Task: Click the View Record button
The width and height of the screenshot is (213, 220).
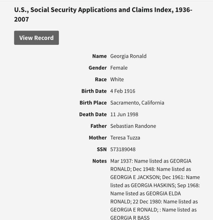Action: 37,38
